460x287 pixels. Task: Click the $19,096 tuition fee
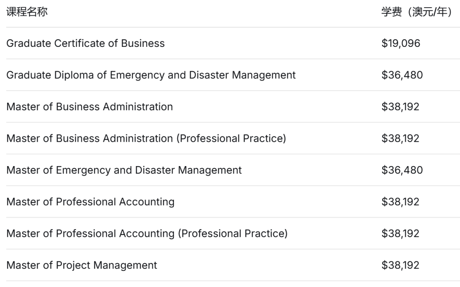click(x=401, y=43)
